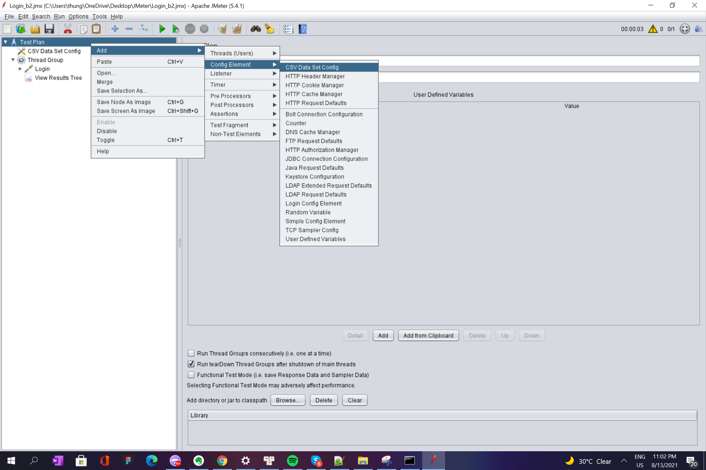Expand all nodes with the plus icon

[x=115, y=29]
